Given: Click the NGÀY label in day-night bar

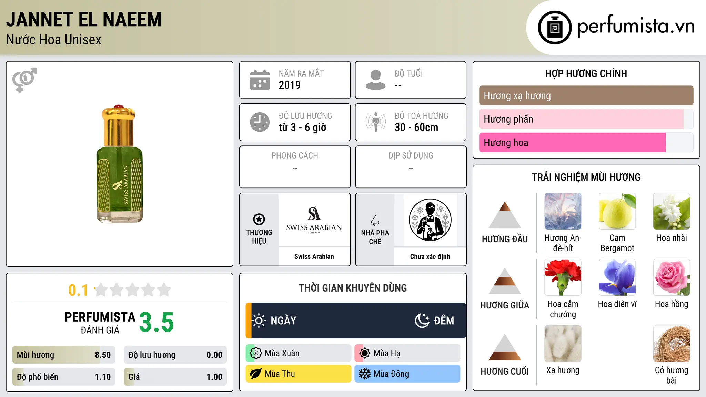Looking at the screenshot, I should [x=283, y=320].
